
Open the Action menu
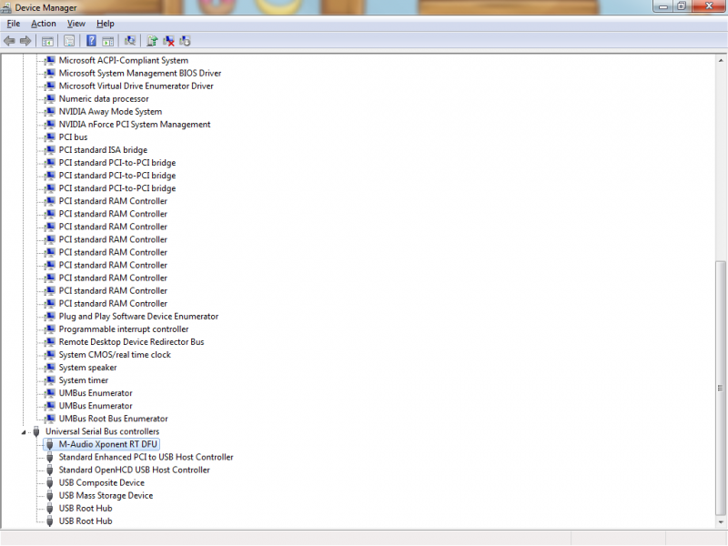tap(43, 24)
